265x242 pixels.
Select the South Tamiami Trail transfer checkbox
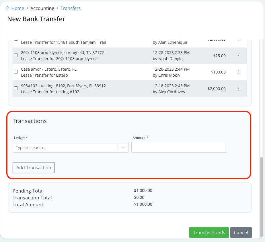(16, 39)
